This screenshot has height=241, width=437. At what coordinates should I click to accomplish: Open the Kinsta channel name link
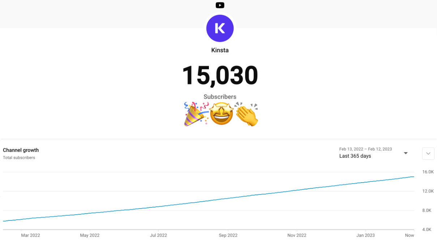point(220,50)
